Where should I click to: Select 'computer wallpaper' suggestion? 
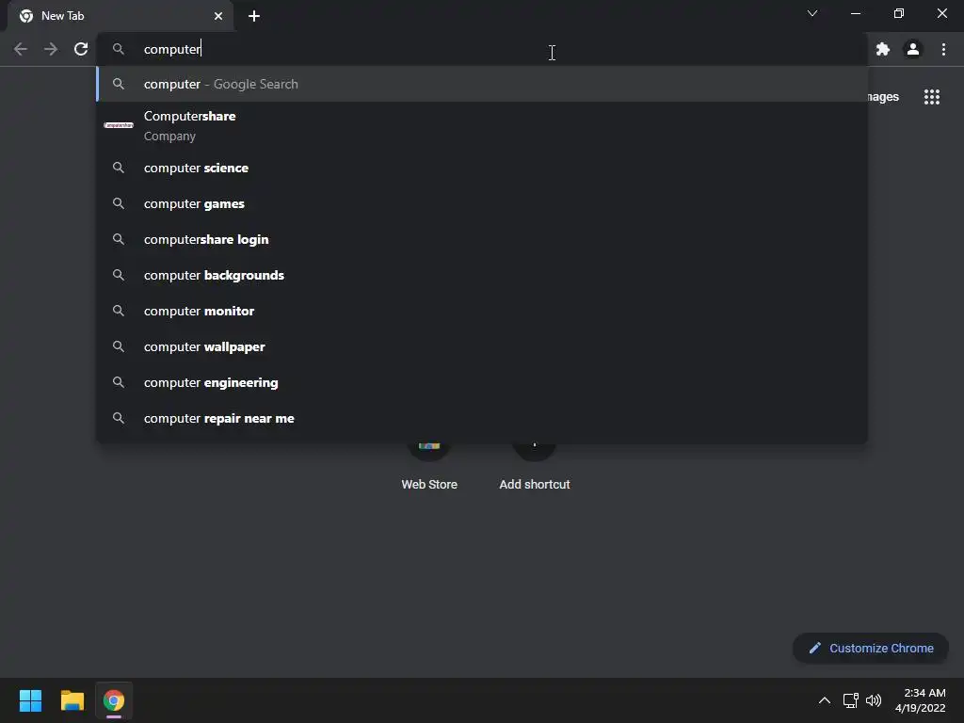482,346
